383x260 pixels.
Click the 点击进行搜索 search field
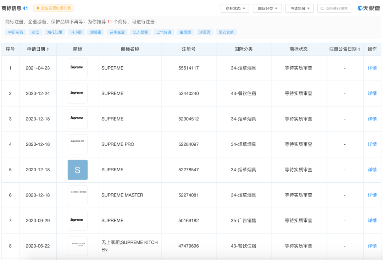334,9
